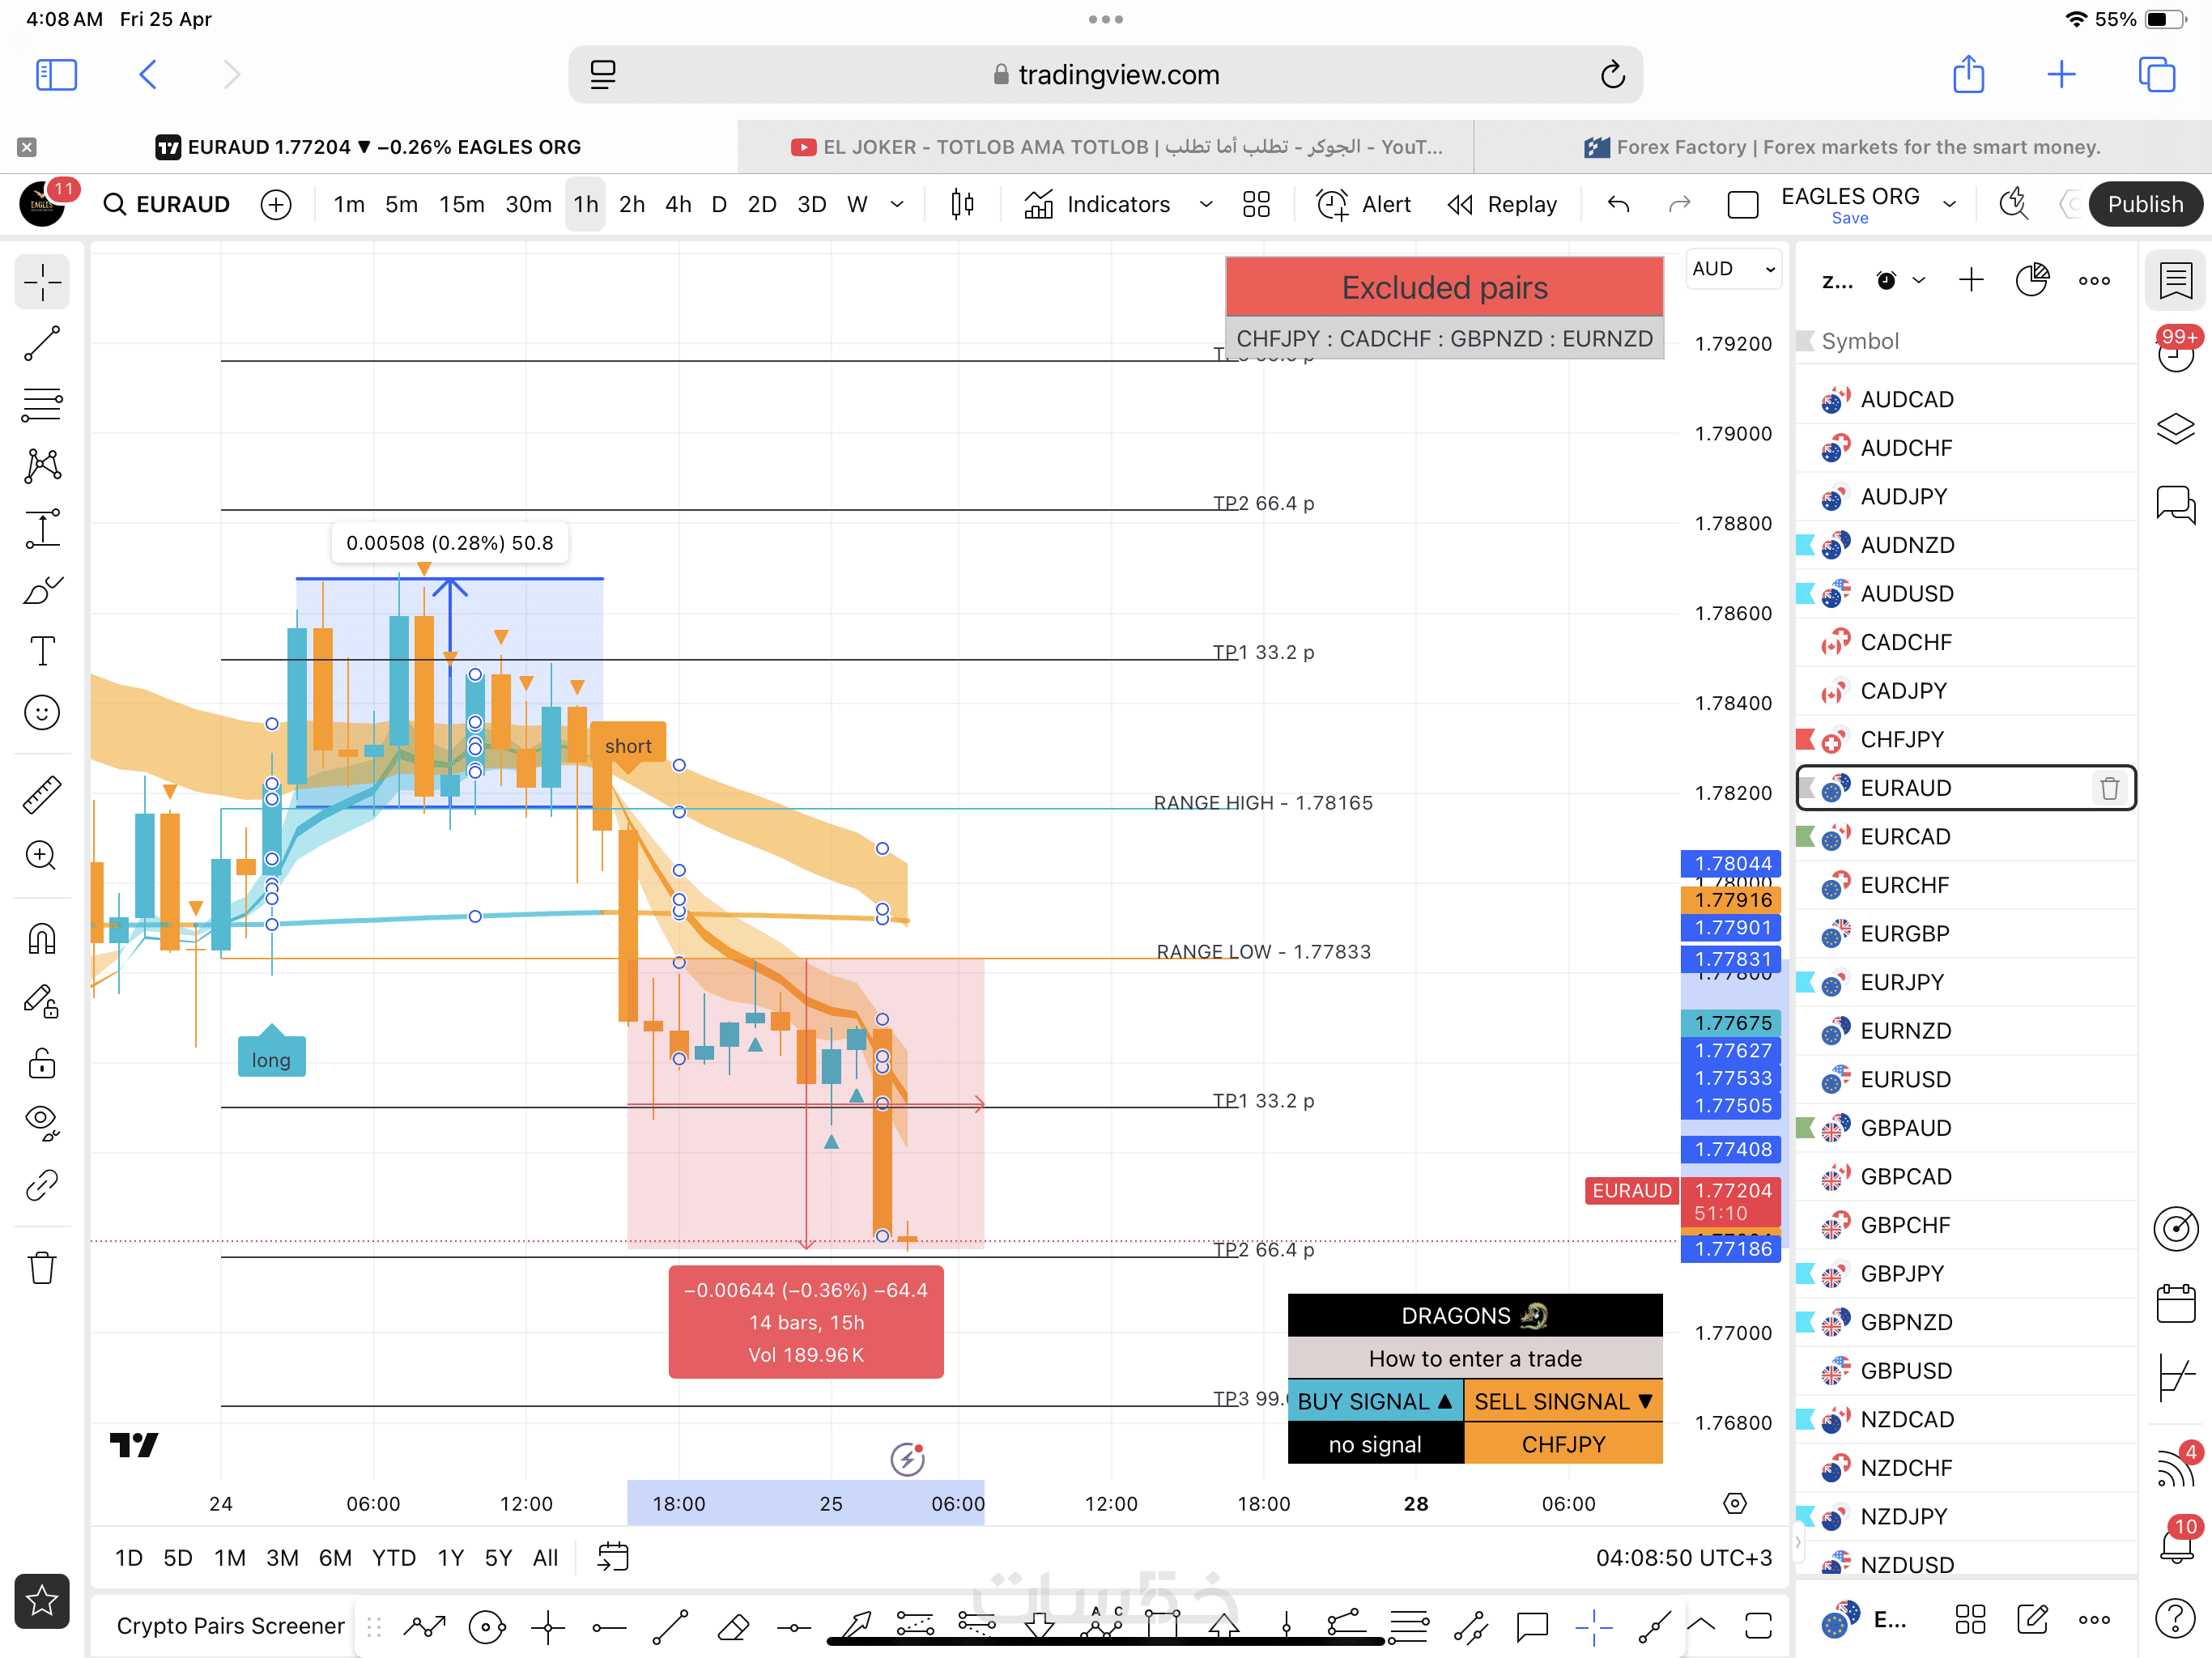Open the watchlist and details panel
The image size is (2212, 1658).
click(2176, 280)
